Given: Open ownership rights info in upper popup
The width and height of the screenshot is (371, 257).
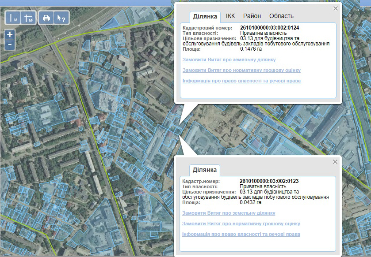Looking at the screenshot, I should point(241,81).
